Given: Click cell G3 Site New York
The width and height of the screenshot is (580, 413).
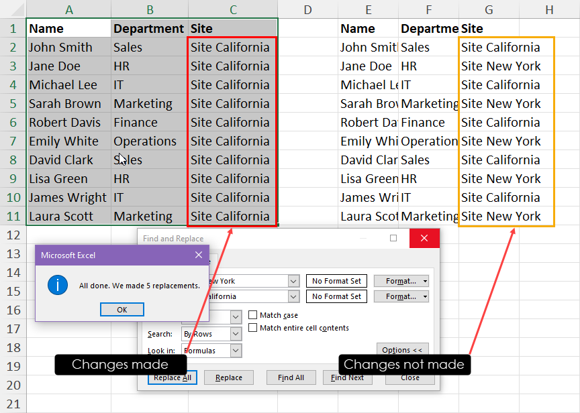Looking at the screenshot, I should click(x=489, y=66).
